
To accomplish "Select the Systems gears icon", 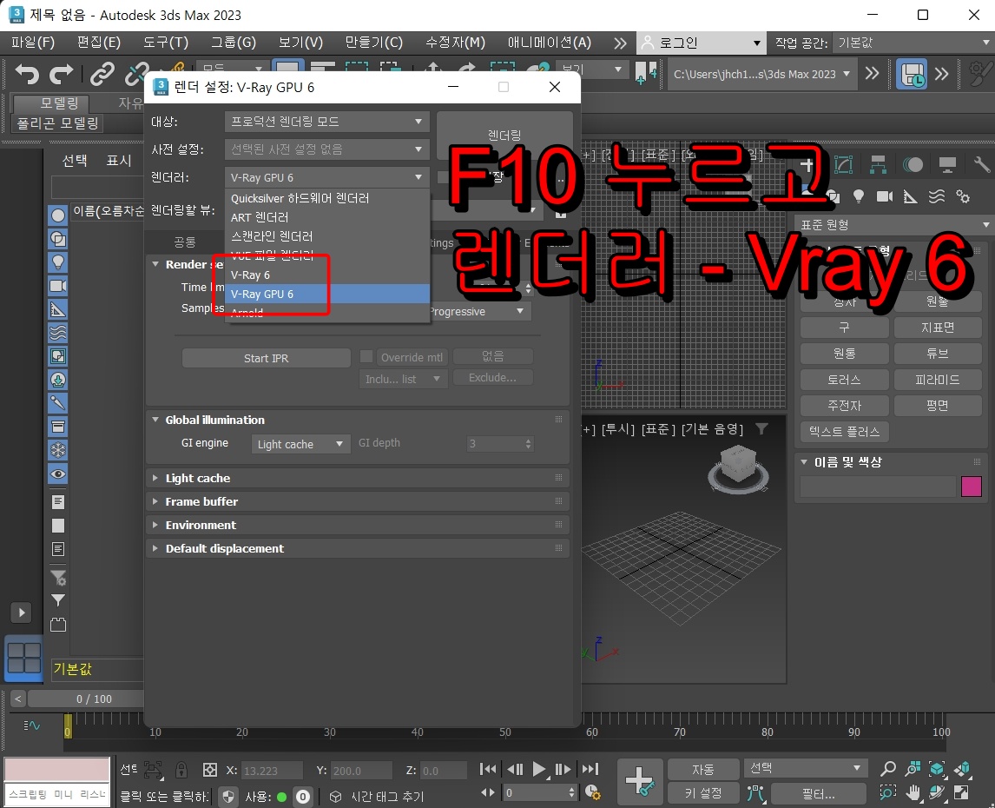I will [x=963, y=196].
